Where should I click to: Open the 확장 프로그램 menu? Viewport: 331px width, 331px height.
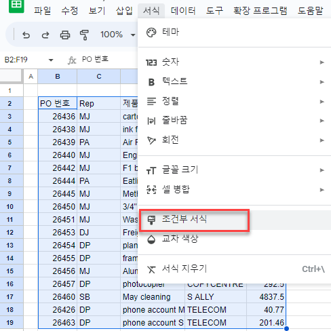tap(260, 11)
